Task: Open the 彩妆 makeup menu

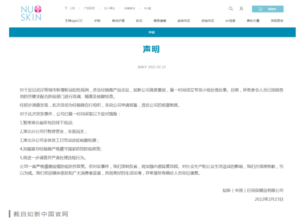Action: pyautogui.click(x=139, y=20)
